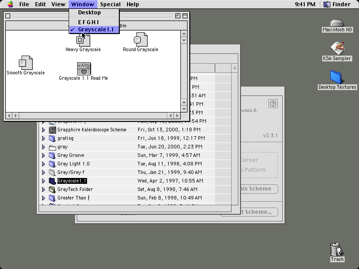Choose Desktop from the Window menu
The image size is (359, 269).
tap(94, 13)
